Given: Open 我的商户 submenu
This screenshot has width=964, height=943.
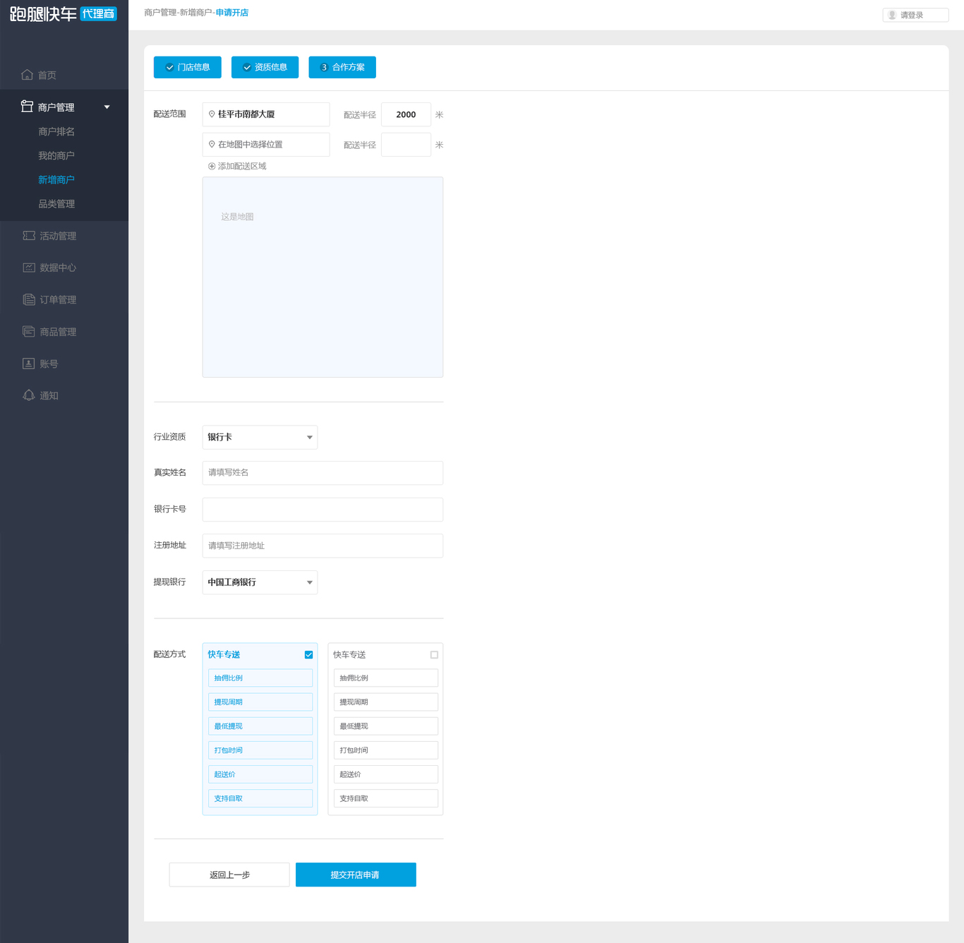Looking at the screenshot, I should coord(56,155).
